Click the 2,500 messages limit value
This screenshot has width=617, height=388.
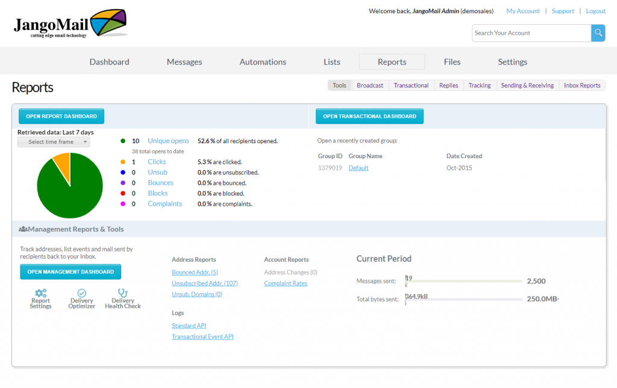[x=536, y=281]
